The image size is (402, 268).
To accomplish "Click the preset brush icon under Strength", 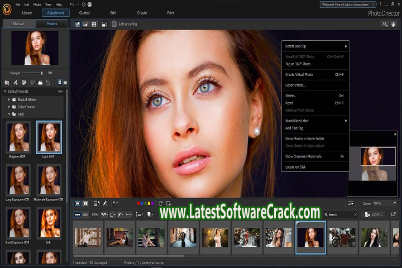I will pos(16,83).
